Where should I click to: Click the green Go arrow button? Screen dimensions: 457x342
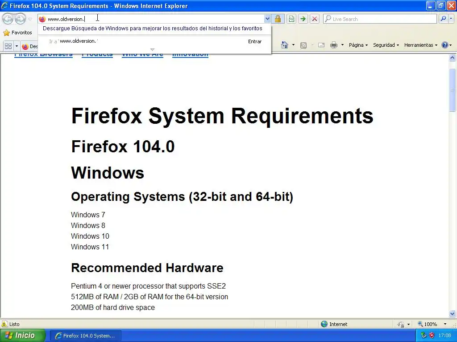pos(303,19)
